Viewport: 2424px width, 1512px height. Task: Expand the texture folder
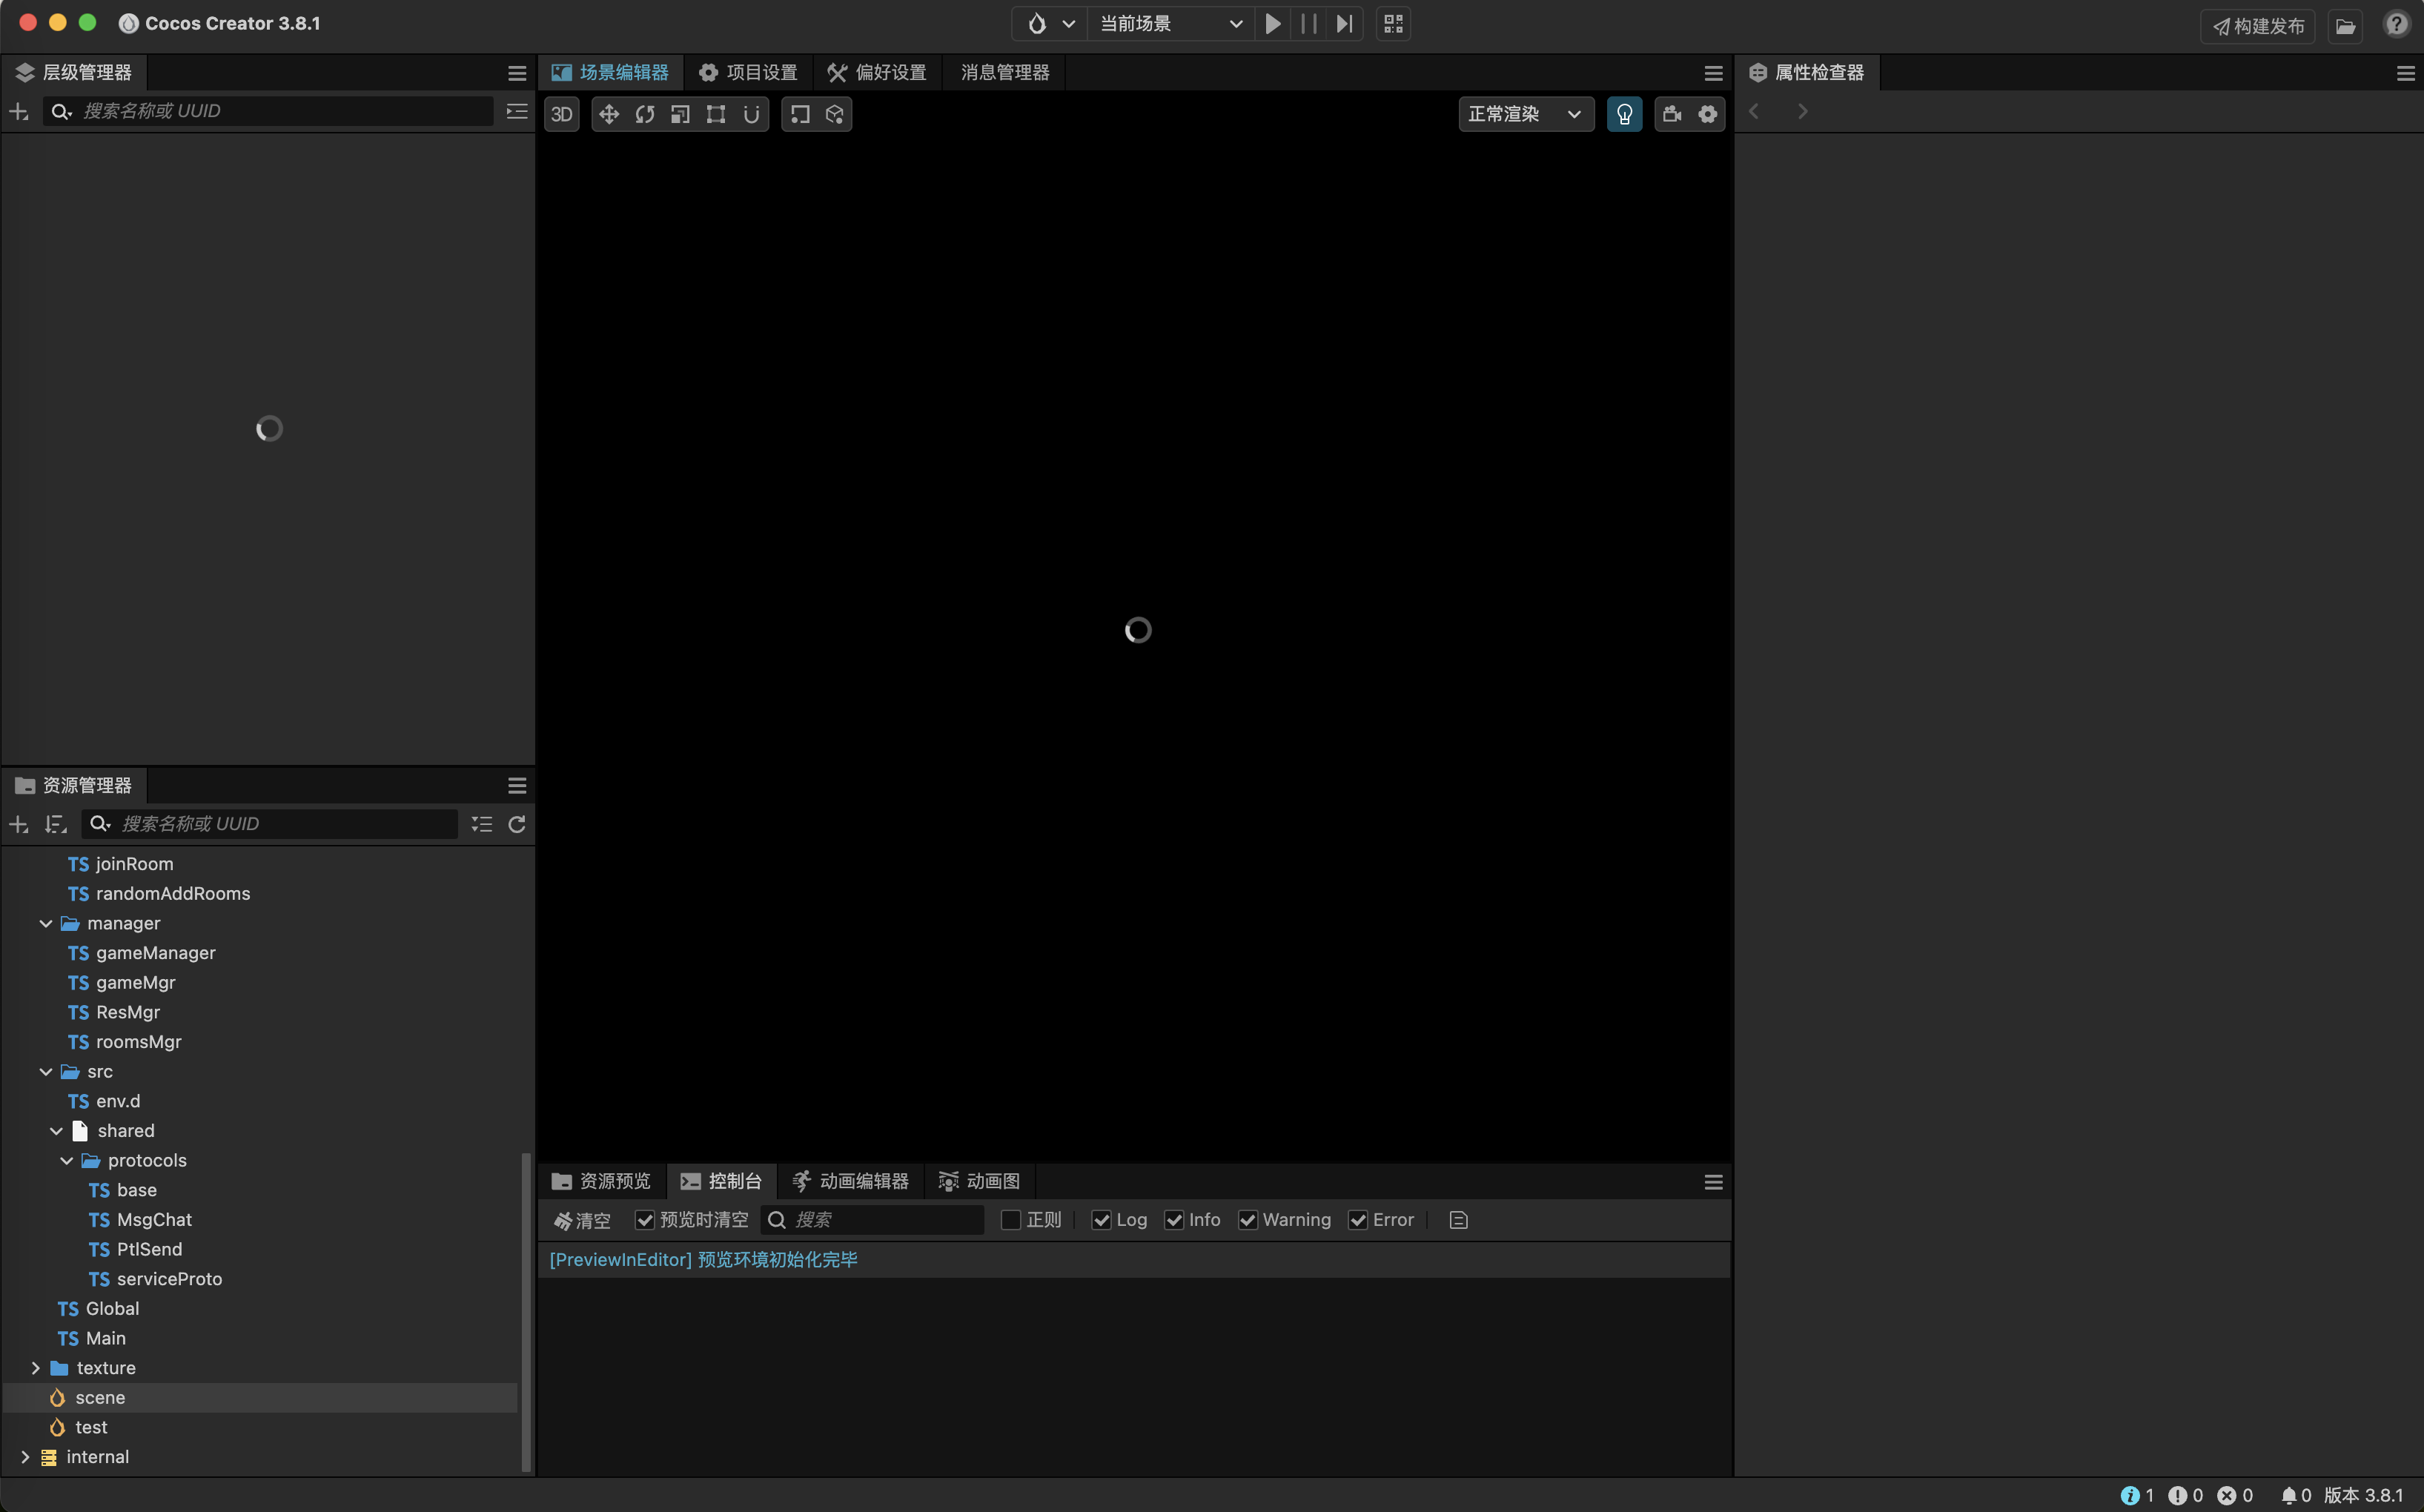click(36, 1368)
